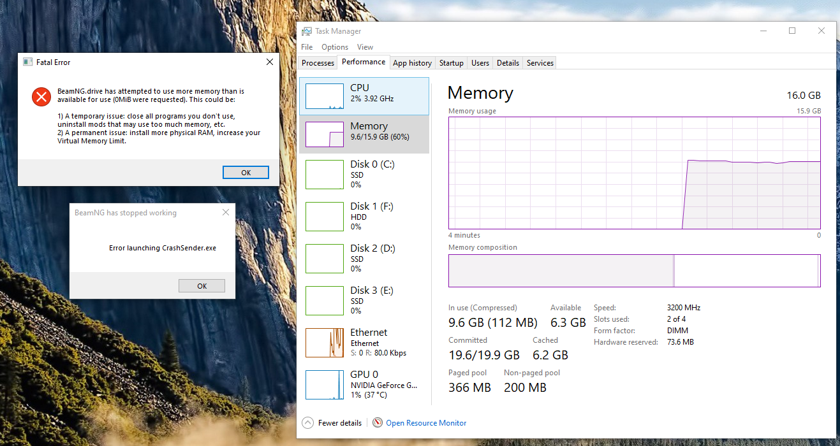Switch to the Startup tab
The width and height of the screenshot is (840, 446).
point(451,63)
